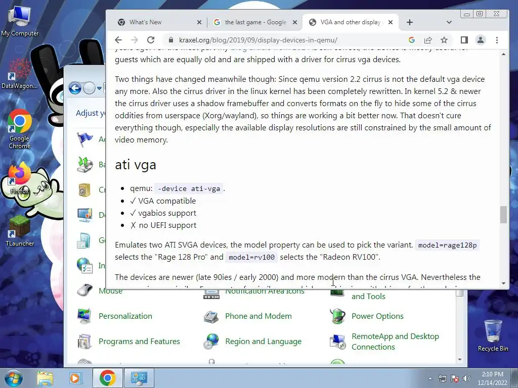Click the Mouse icon in Control Panel
Image resolution: width=518 pixels, height=388 pixels.
(x=84, y=290)
